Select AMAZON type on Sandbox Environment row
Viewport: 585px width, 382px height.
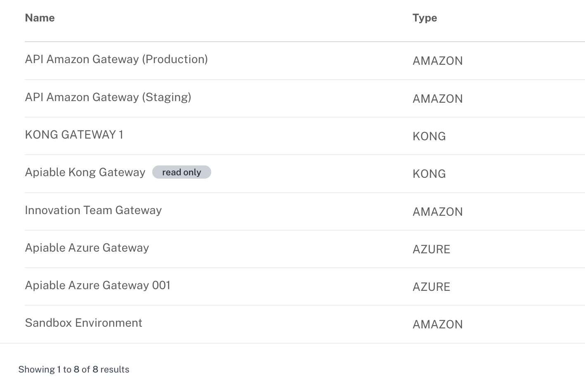click(438, 324)
